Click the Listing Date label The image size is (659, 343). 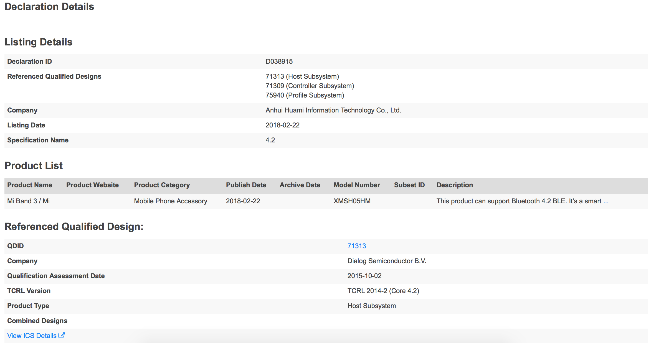[x=26, y=125]
